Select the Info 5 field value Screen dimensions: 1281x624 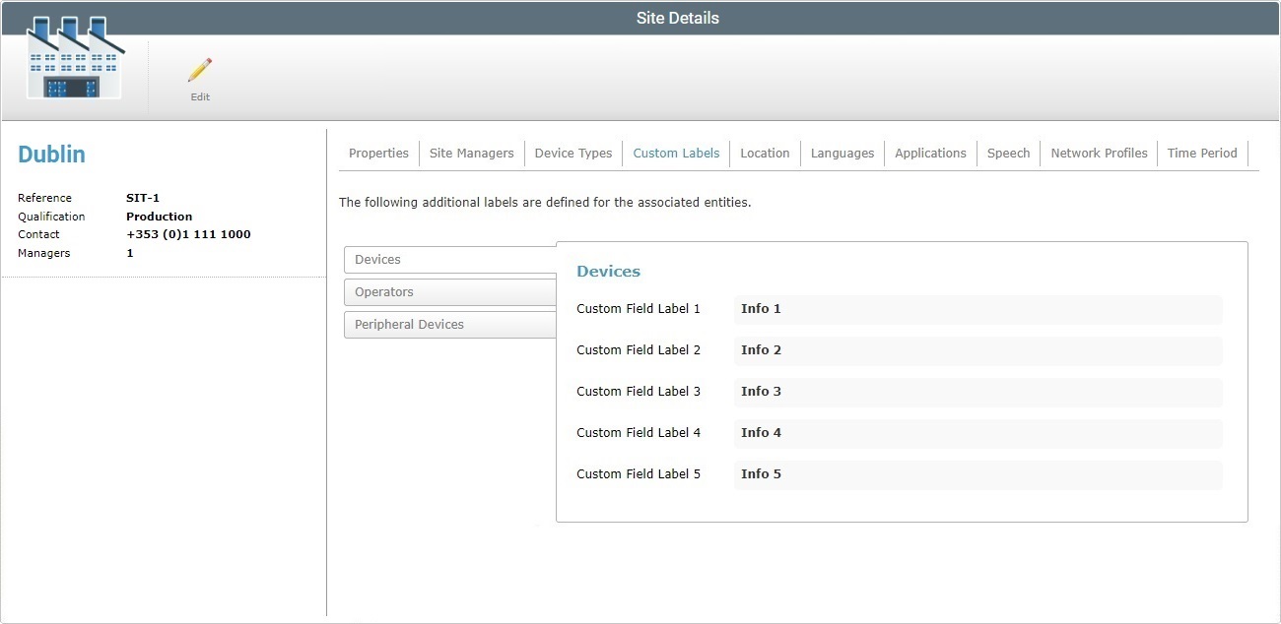(977, 473)
